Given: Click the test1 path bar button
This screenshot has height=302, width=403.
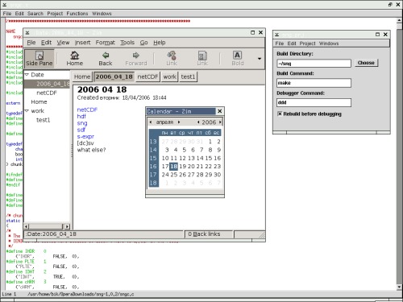Looking at the screenshot, I should [188, 77].
